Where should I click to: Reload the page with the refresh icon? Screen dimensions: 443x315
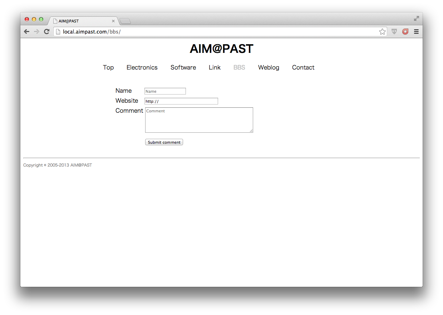[46, 31]
